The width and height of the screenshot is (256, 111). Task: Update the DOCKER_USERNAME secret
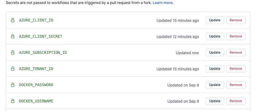coord(215,101)
